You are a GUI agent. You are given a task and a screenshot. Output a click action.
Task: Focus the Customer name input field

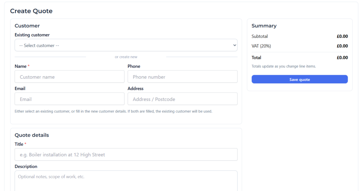coord(69,77)
